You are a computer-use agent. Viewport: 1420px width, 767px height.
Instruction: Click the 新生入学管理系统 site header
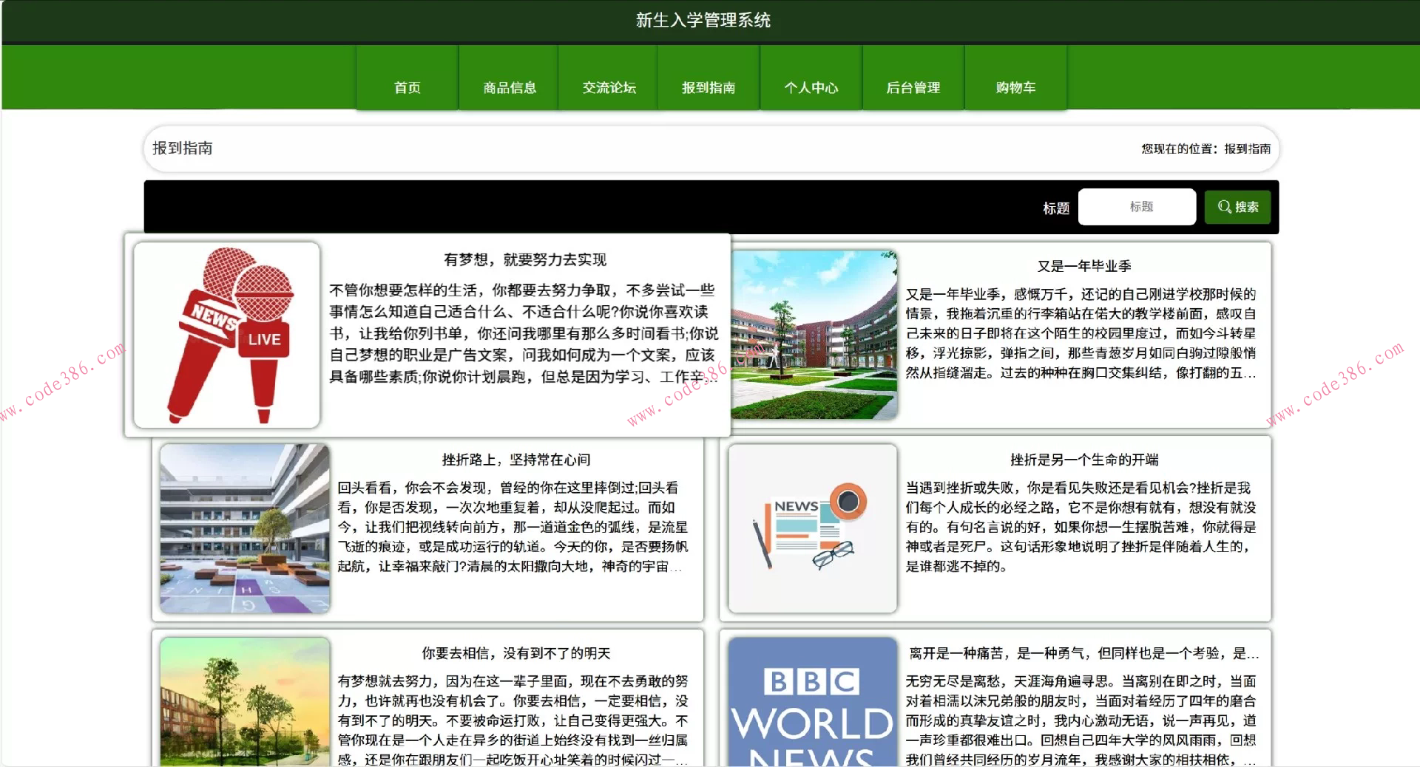pyautogui.click(x=702, y=20)
